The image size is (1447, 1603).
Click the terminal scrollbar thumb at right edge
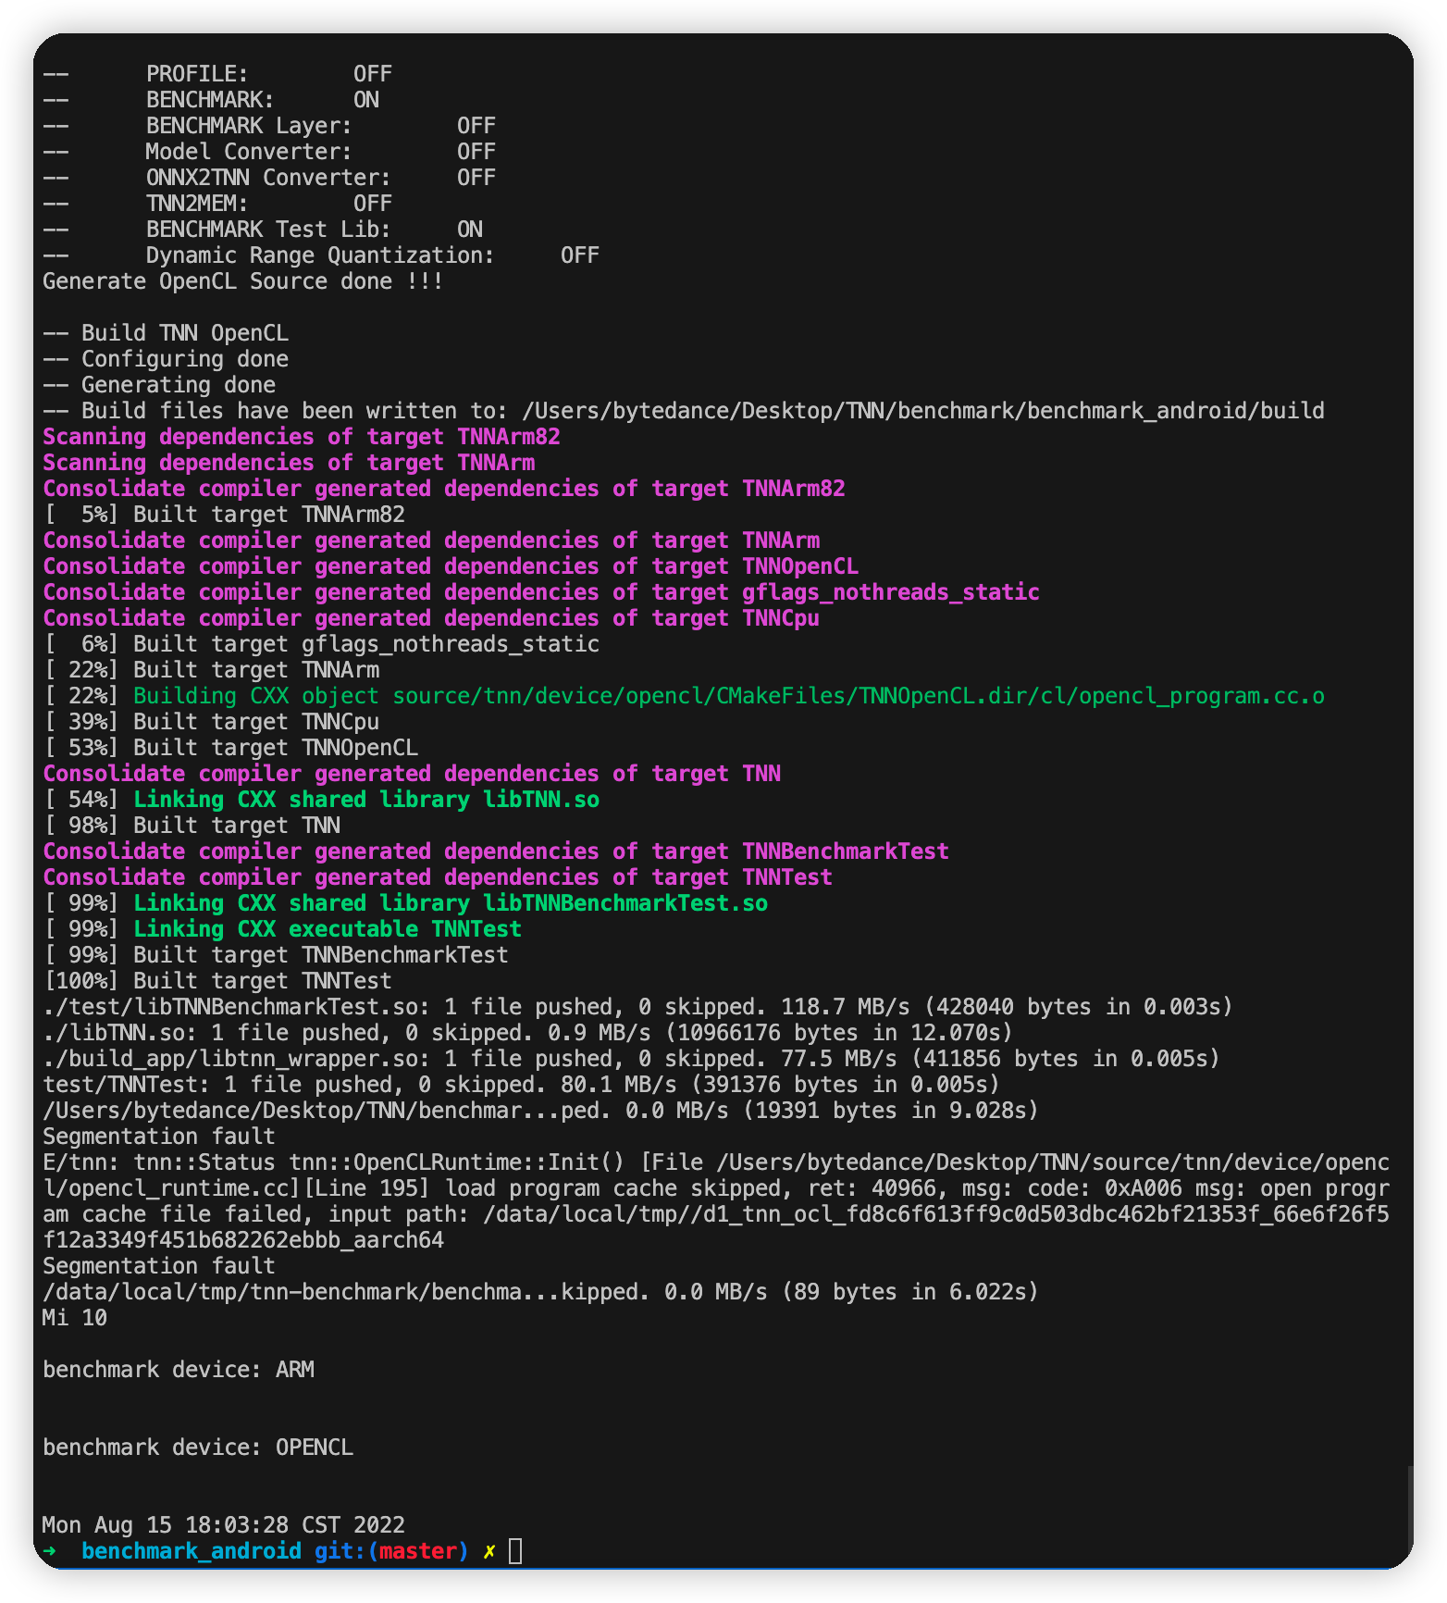[1409, 1514]
